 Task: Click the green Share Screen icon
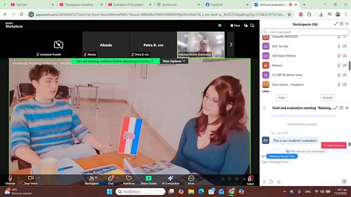148,179
